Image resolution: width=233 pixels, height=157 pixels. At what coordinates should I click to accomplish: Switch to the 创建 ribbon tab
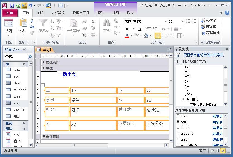coord(40,13)
